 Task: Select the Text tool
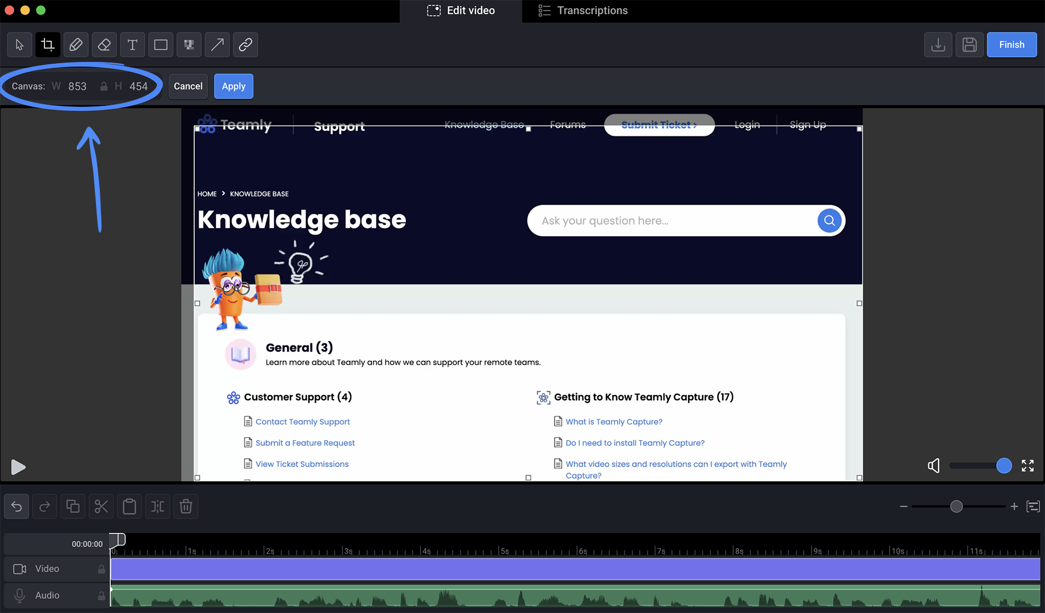pyautogui.click(x=132, y=44)
